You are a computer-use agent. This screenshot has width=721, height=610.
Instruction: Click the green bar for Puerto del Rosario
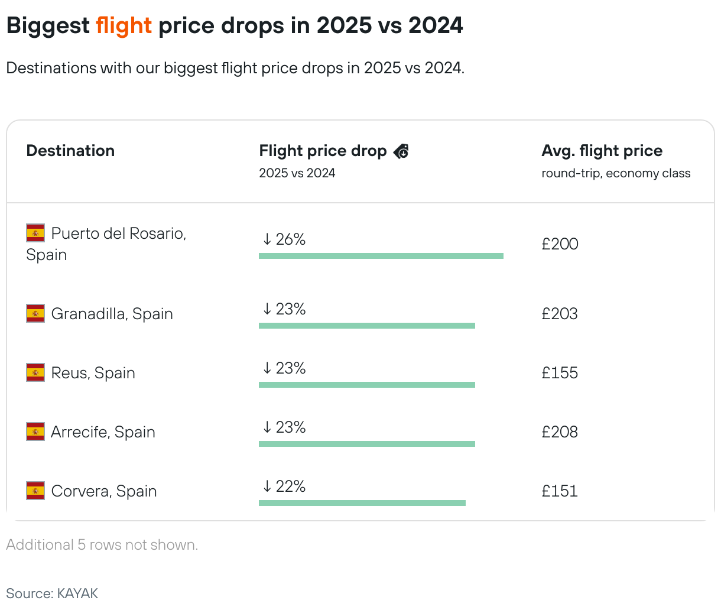(x=381, y=256)
